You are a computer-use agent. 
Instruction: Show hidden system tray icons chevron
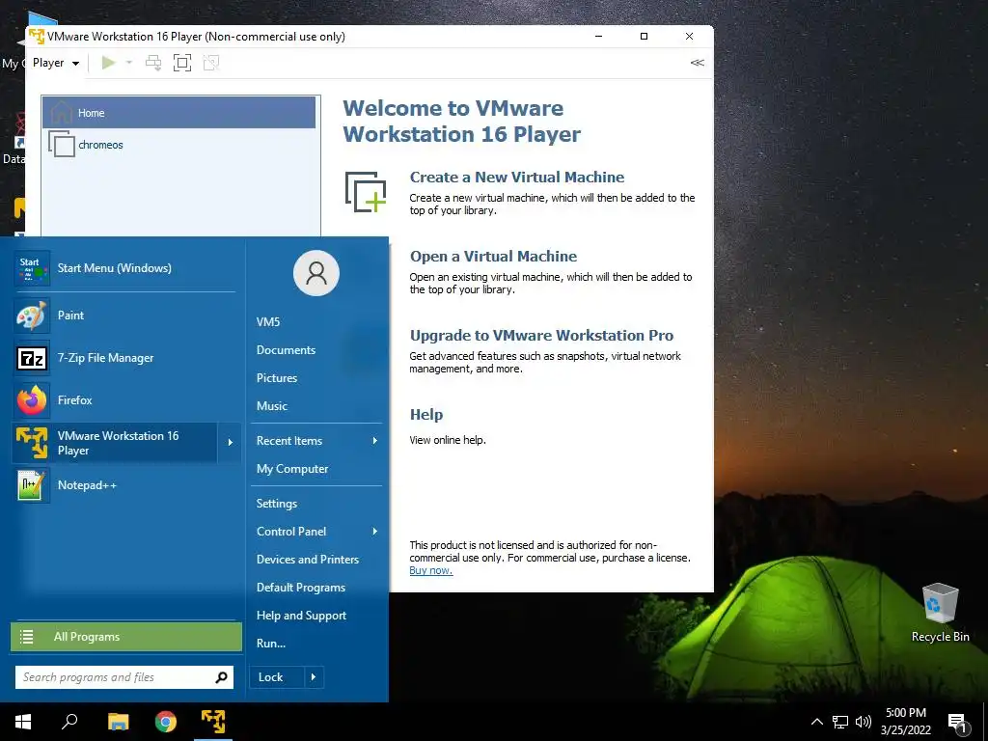[x=816, y=722]
